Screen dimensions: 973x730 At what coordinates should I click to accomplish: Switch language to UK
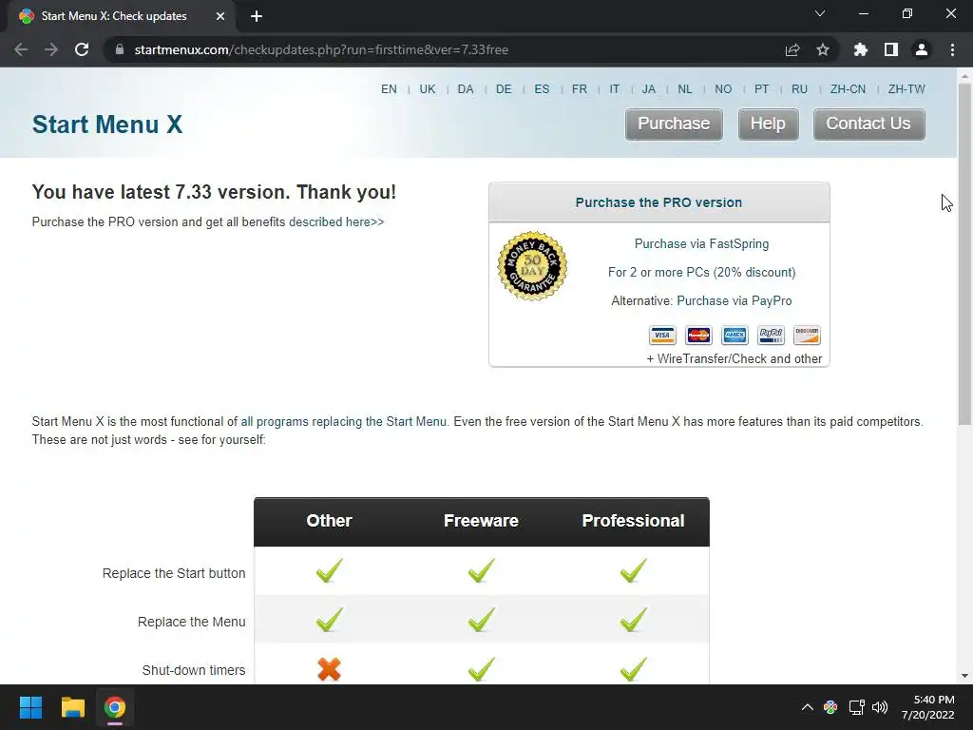428,89
